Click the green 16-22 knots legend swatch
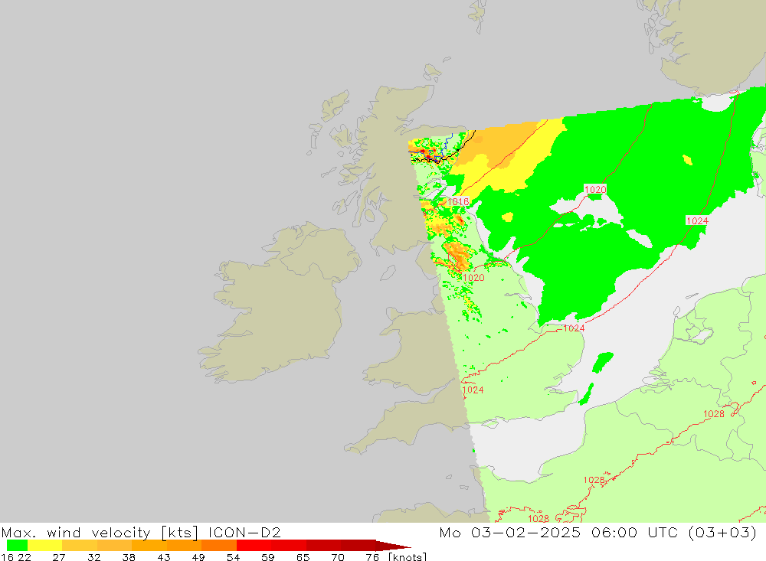The image size is (766, 561). (17, 546)
